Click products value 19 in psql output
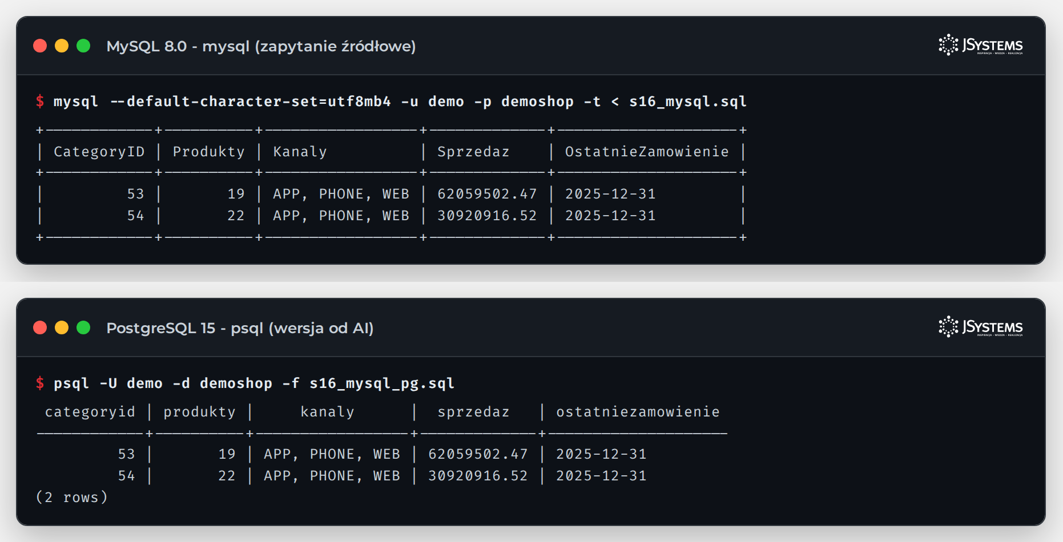This screenshot has height=542, width=1063. coord(227,454)
